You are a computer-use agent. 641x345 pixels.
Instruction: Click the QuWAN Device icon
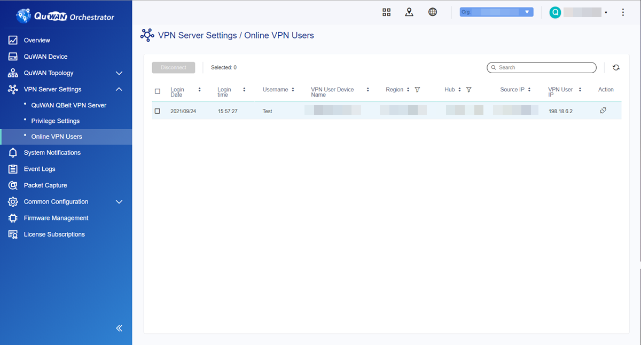point(13,57)
